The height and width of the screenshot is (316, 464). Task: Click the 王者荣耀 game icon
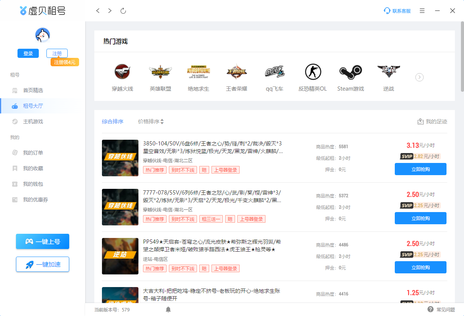[236, 72]
